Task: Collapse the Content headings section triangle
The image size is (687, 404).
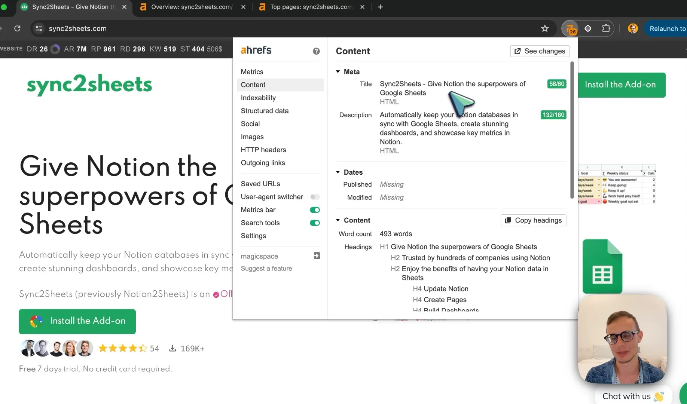Action: [x=338, y=220]
